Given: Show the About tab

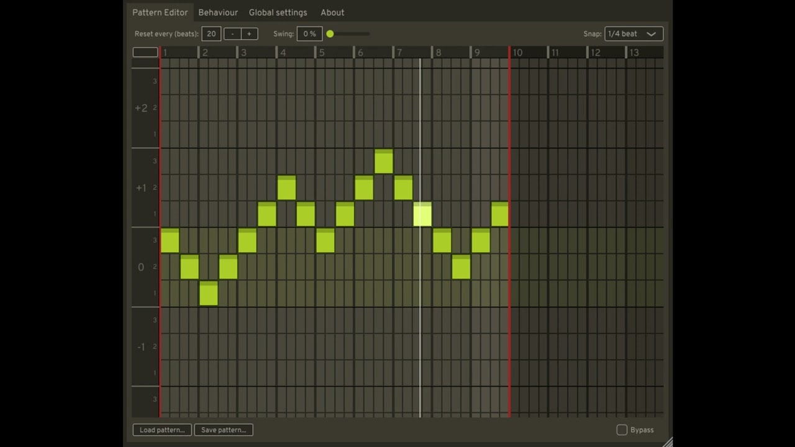Looking at the screenshot, I should (332, 12).
